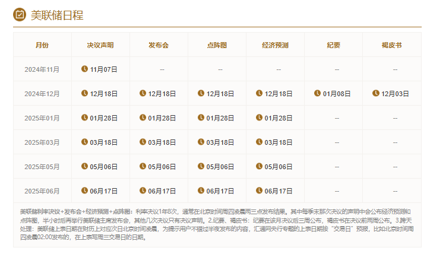The height and width of the screenshot is (254, 430).
Task: Select the 2024年12月 row label
Action: click(x=42, y=94)
